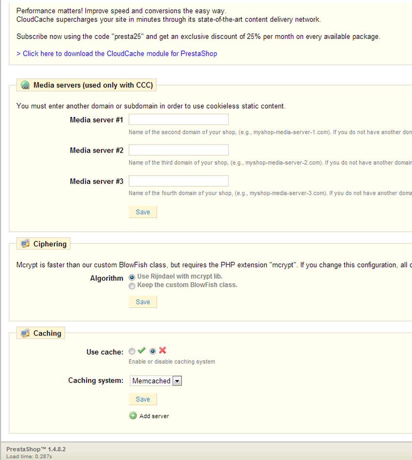Click the myshop-media-server-1.com hint text
This screenshot has width=412, height=460.
point(270,132)
